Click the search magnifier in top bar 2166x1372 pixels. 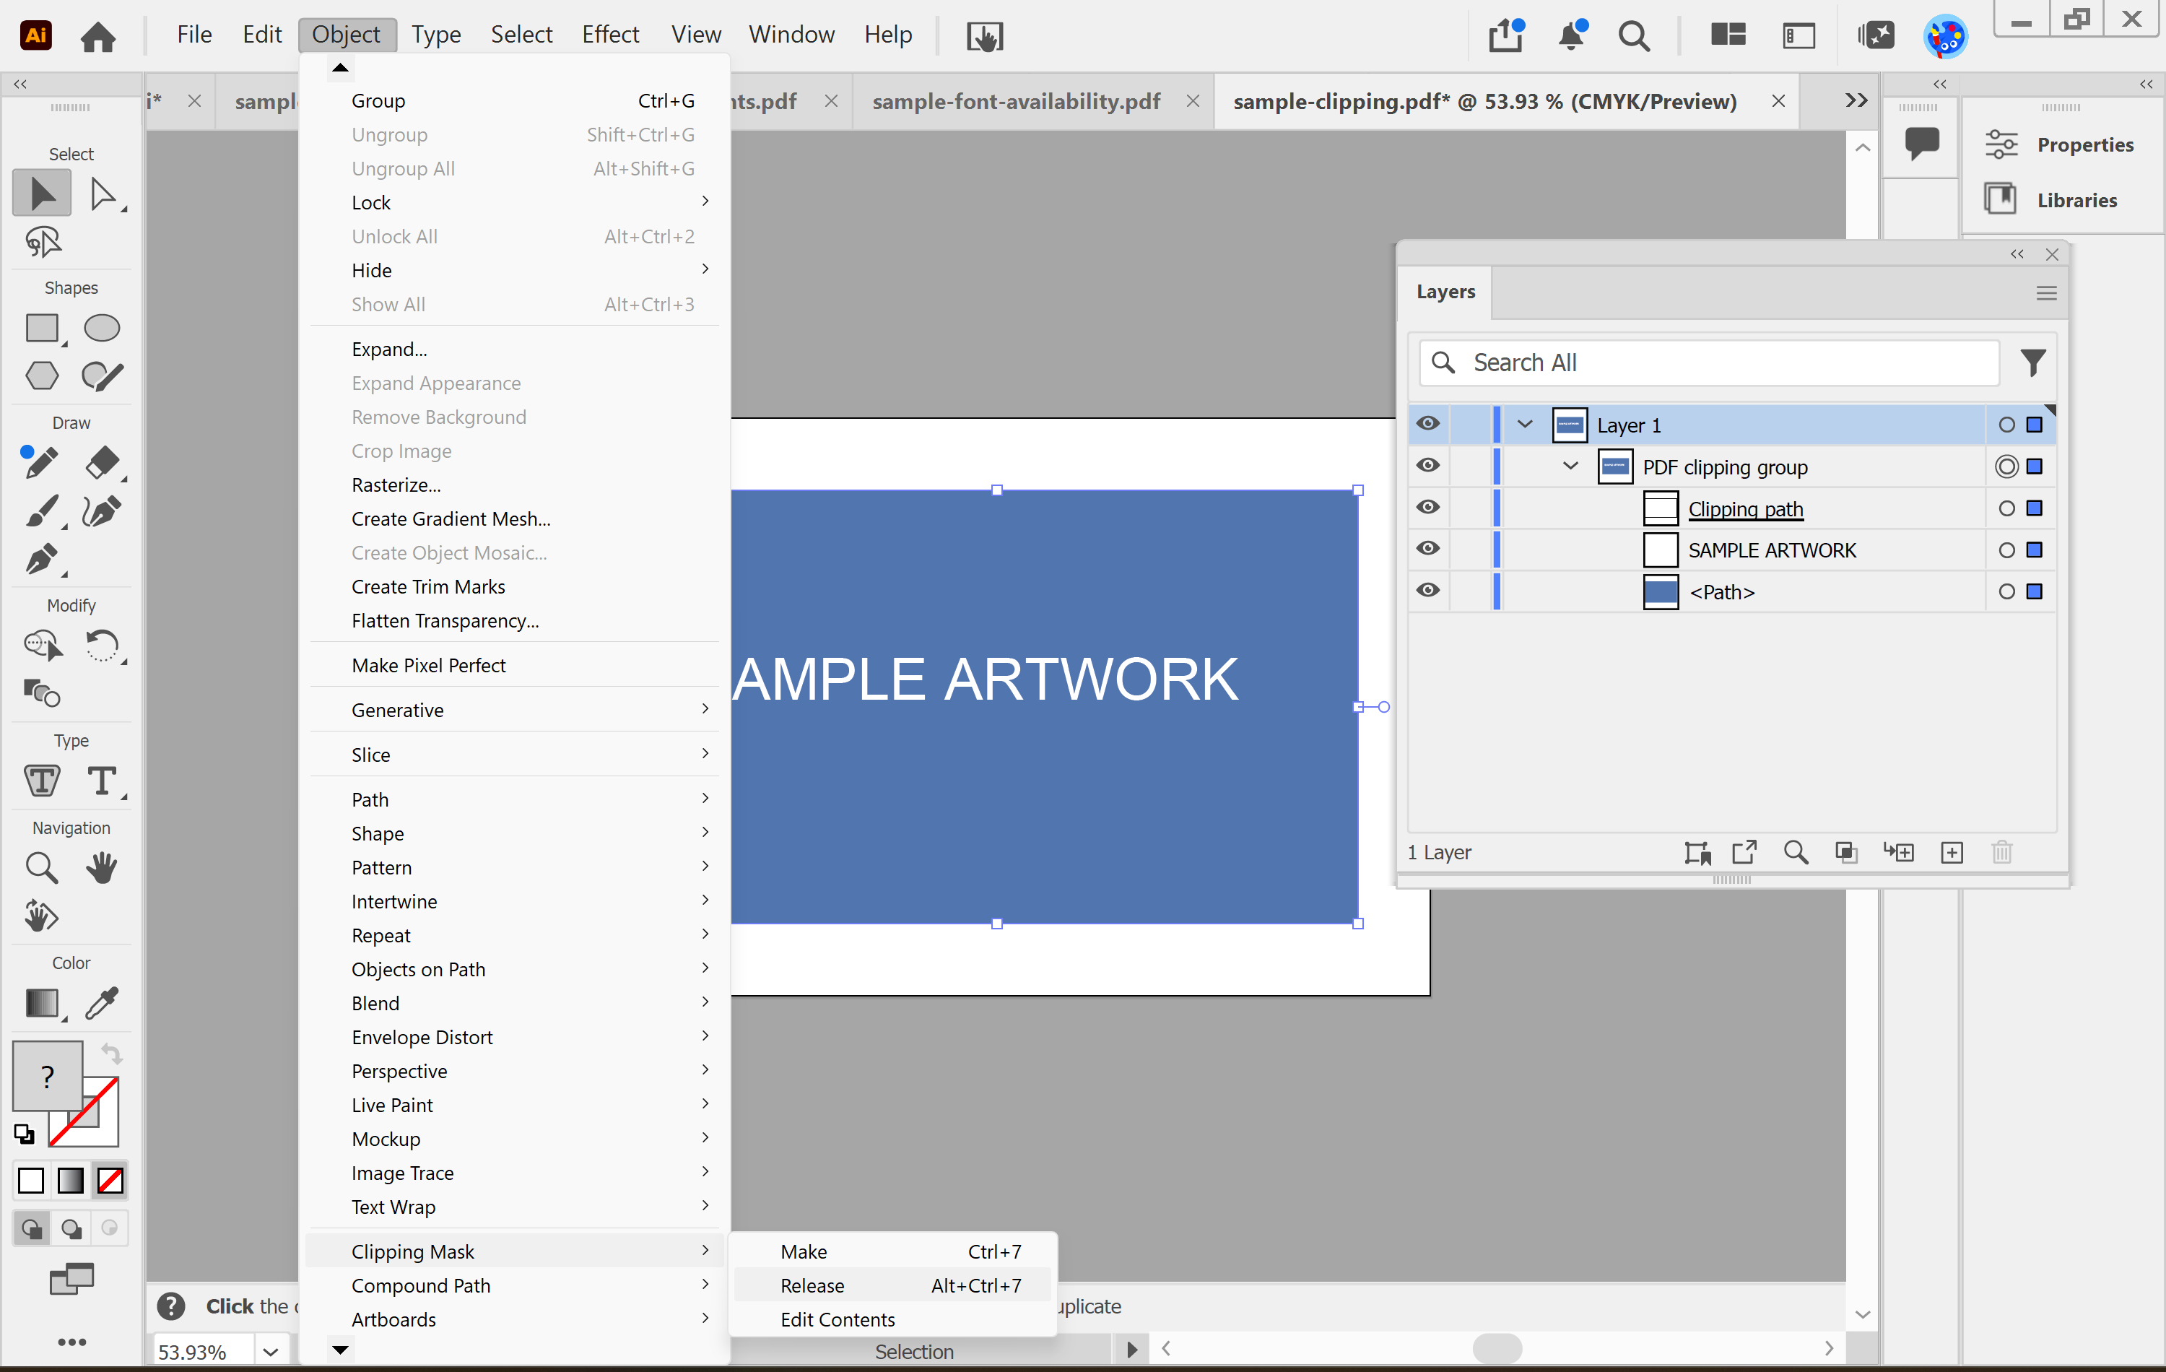click(1633, 36)
